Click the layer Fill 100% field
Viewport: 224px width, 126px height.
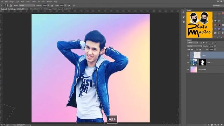pos(211,50)
